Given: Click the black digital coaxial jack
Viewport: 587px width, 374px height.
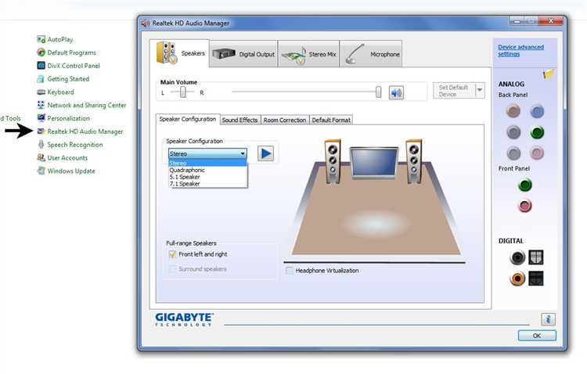Looking at the screenshot, I should [518, 257].
